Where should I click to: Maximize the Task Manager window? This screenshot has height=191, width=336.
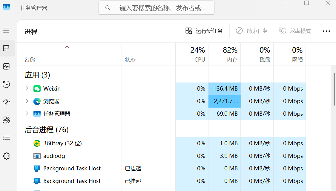click(307, 3)
